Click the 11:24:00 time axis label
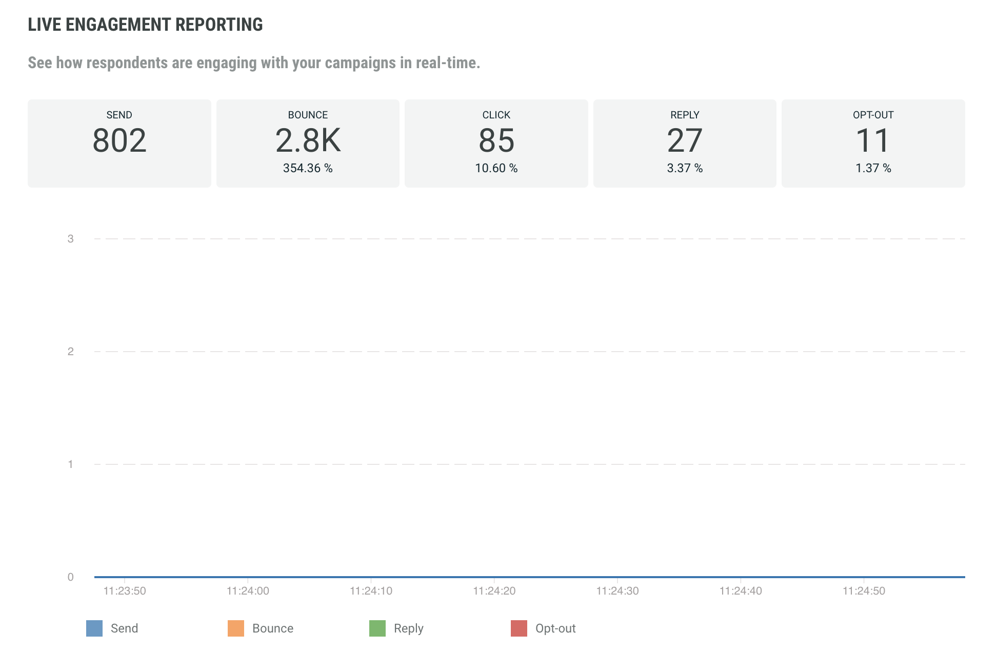The height and width of the screenshot is (653, 997). coord(248,591)
